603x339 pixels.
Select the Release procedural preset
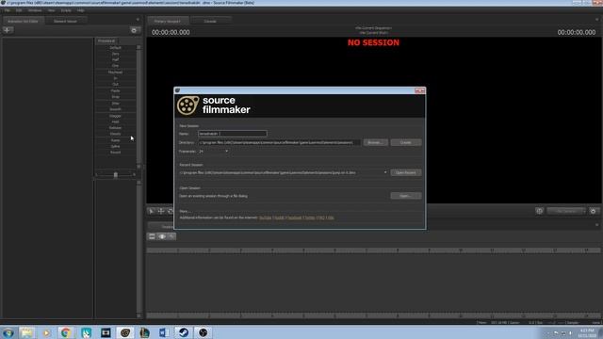click(115, 128)
